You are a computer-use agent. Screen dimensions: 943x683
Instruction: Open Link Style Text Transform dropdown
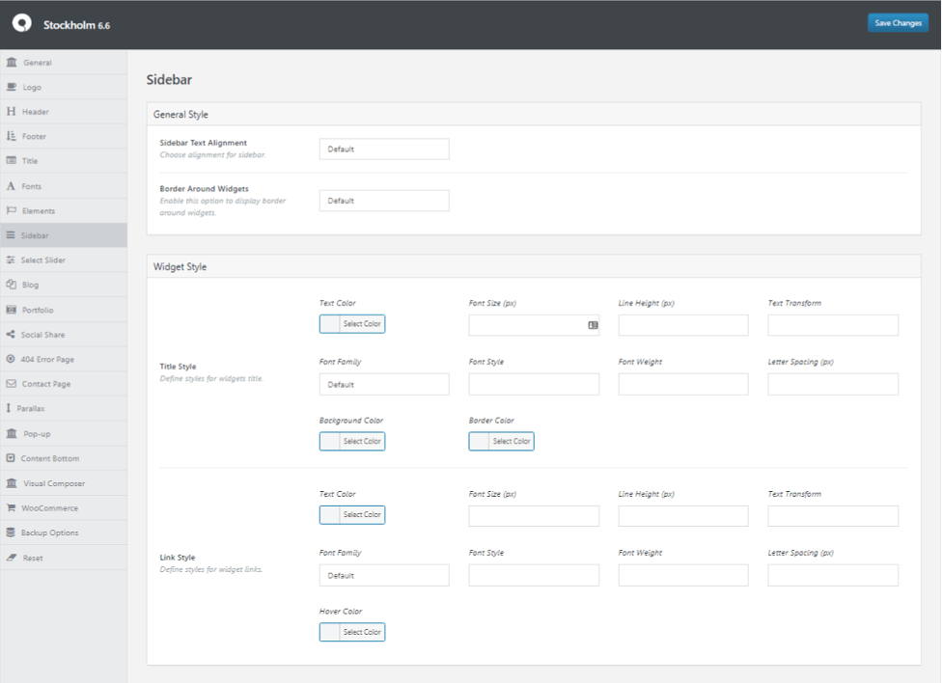[x=832, y=516]
